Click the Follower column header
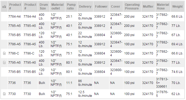The image size is (186, 100). coord(101,7)
